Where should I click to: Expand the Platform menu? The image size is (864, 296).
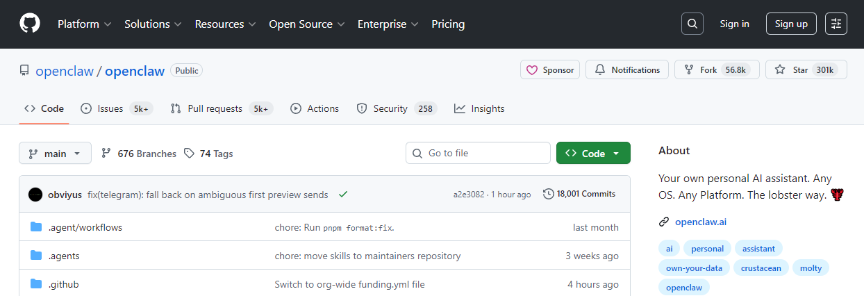point(85,24)
